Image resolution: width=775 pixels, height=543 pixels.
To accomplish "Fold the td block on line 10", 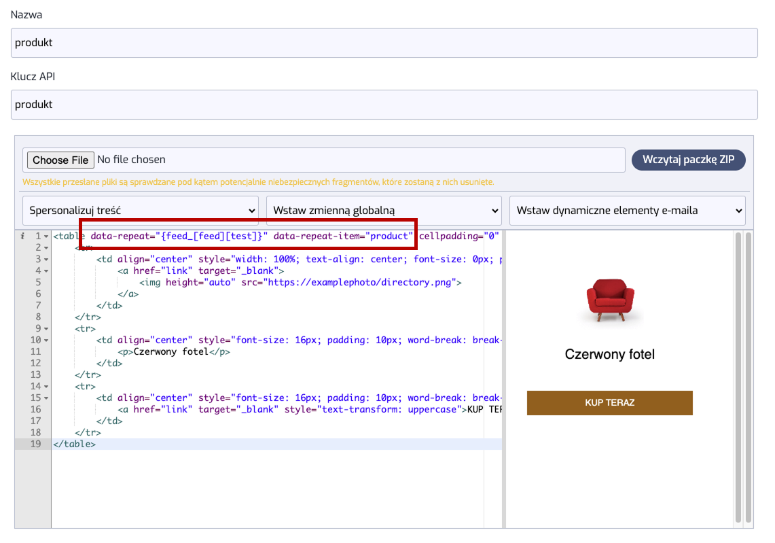I will click(46, 340).
